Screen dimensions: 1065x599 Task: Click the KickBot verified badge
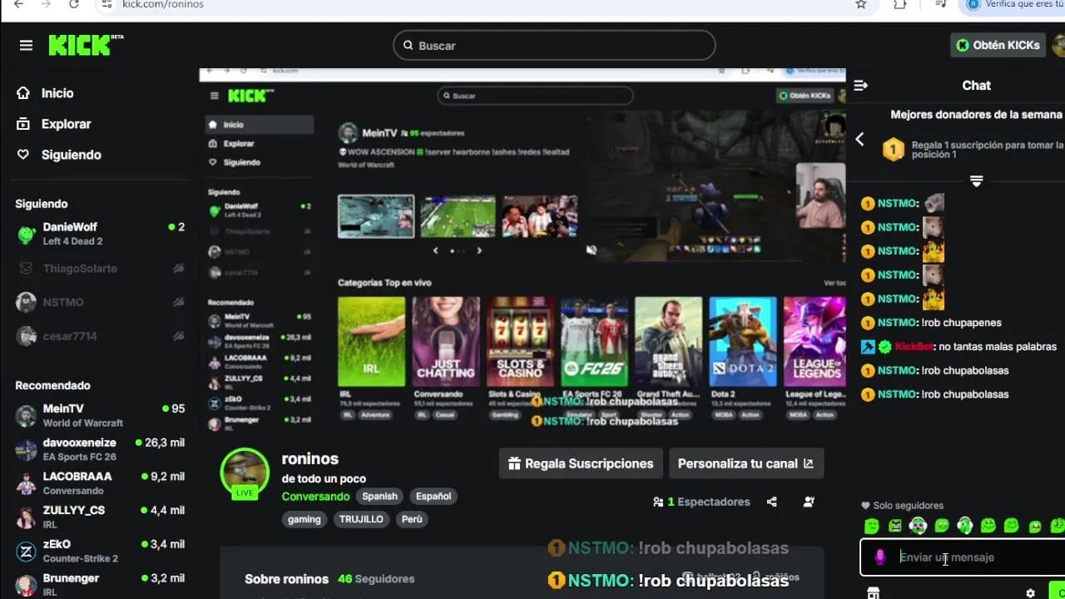tap(885, 347)
